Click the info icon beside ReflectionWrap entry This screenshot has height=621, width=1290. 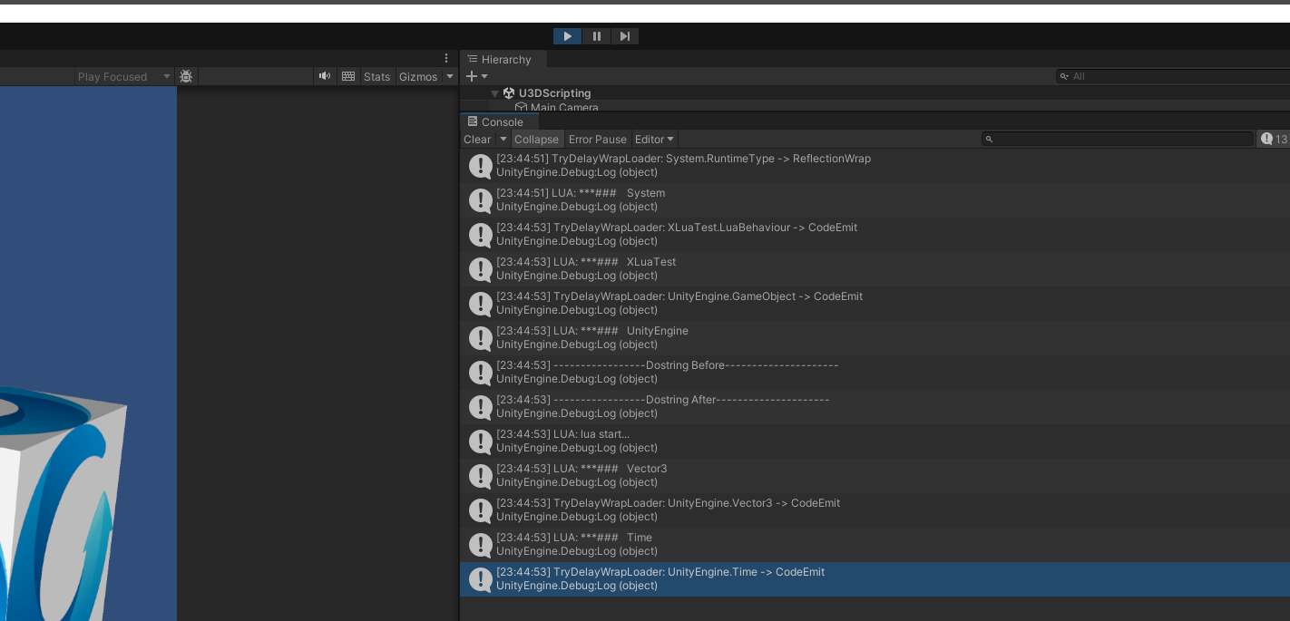pos(480,166)
